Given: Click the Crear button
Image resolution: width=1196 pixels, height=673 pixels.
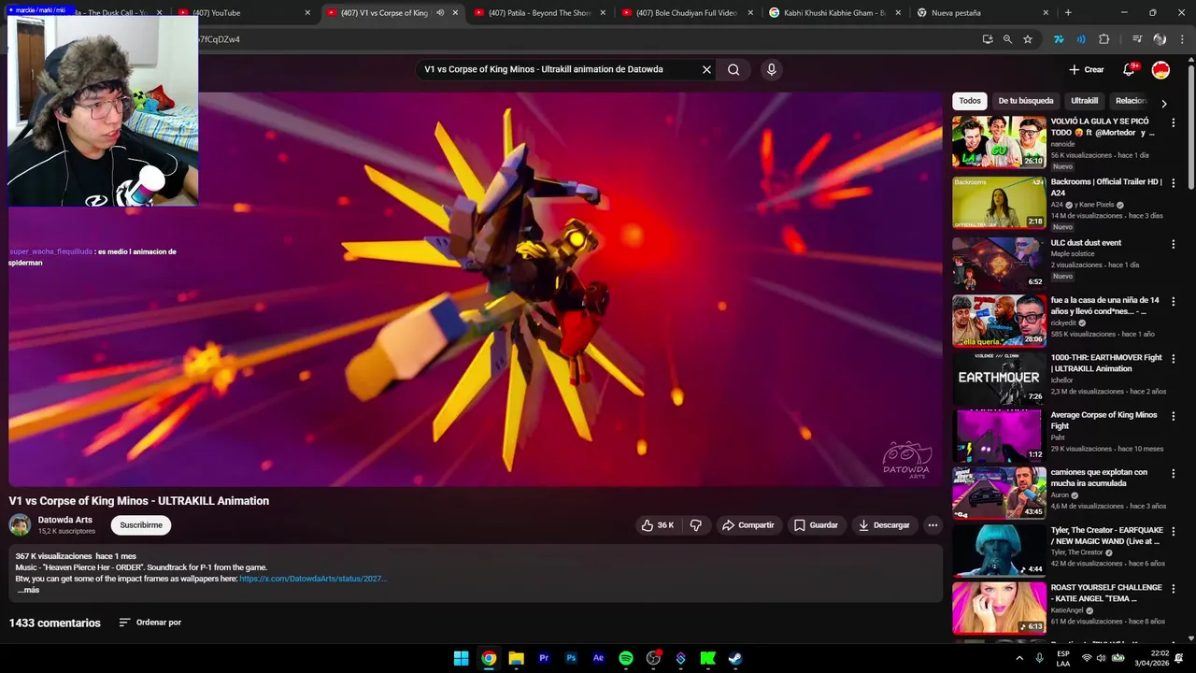Looking at the screenshot, I should (x=1087, y=69).
